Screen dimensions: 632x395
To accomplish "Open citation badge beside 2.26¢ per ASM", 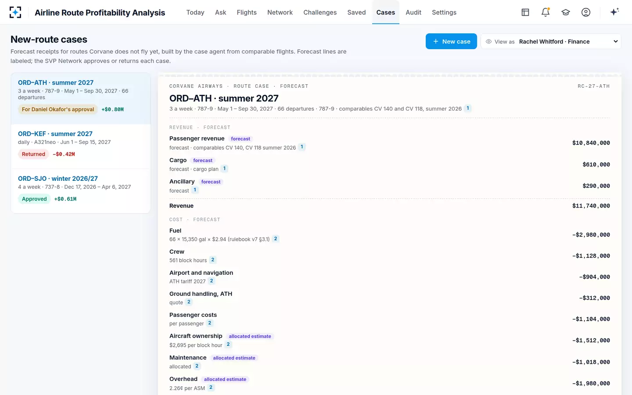I will coord(211,388).
